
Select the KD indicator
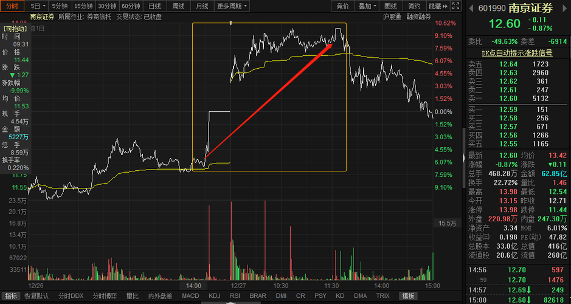point(340,296)
